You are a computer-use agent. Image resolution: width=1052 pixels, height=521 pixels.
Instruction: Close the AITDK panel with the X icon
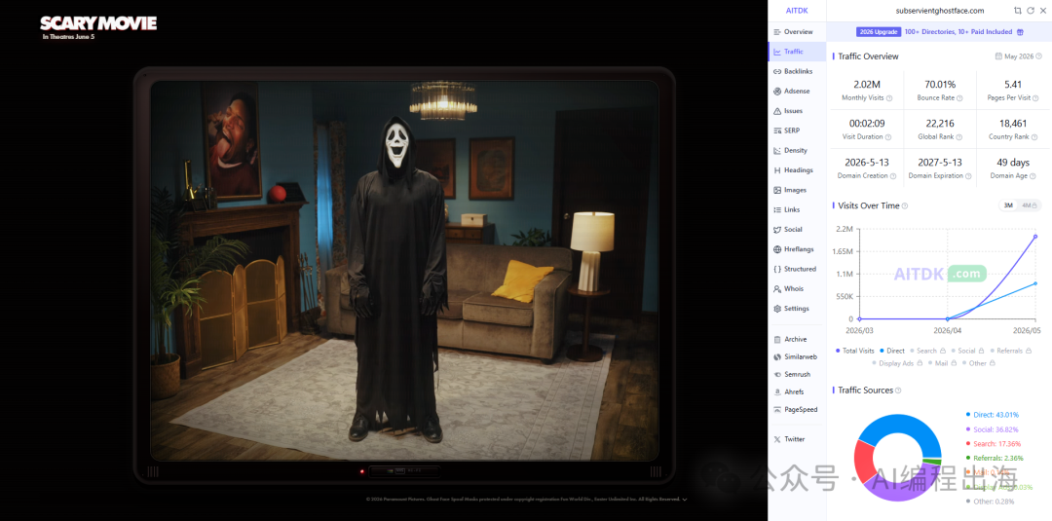point(1042,11)
